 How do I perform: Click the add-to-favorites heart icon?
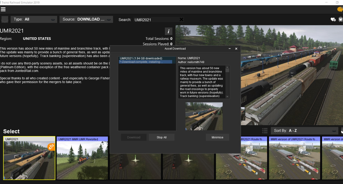pos(333,19)
